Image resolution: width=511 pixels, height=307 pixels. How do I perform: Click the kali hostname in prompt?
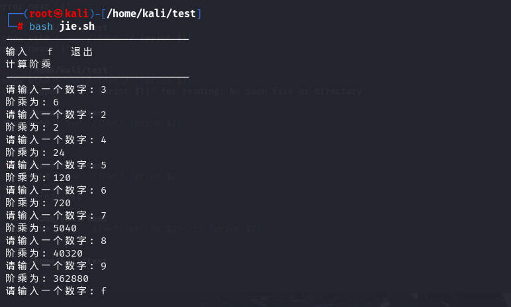click(77, 14)
